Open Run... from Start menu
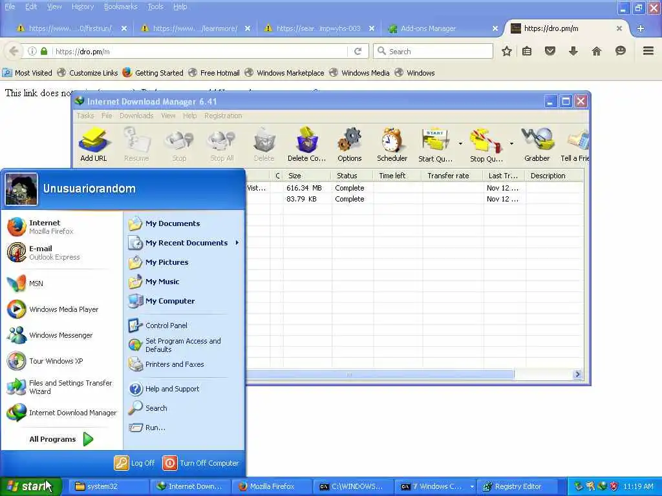Image resolution: width=662 pixels, height=496 pixels. click(147, 428)
